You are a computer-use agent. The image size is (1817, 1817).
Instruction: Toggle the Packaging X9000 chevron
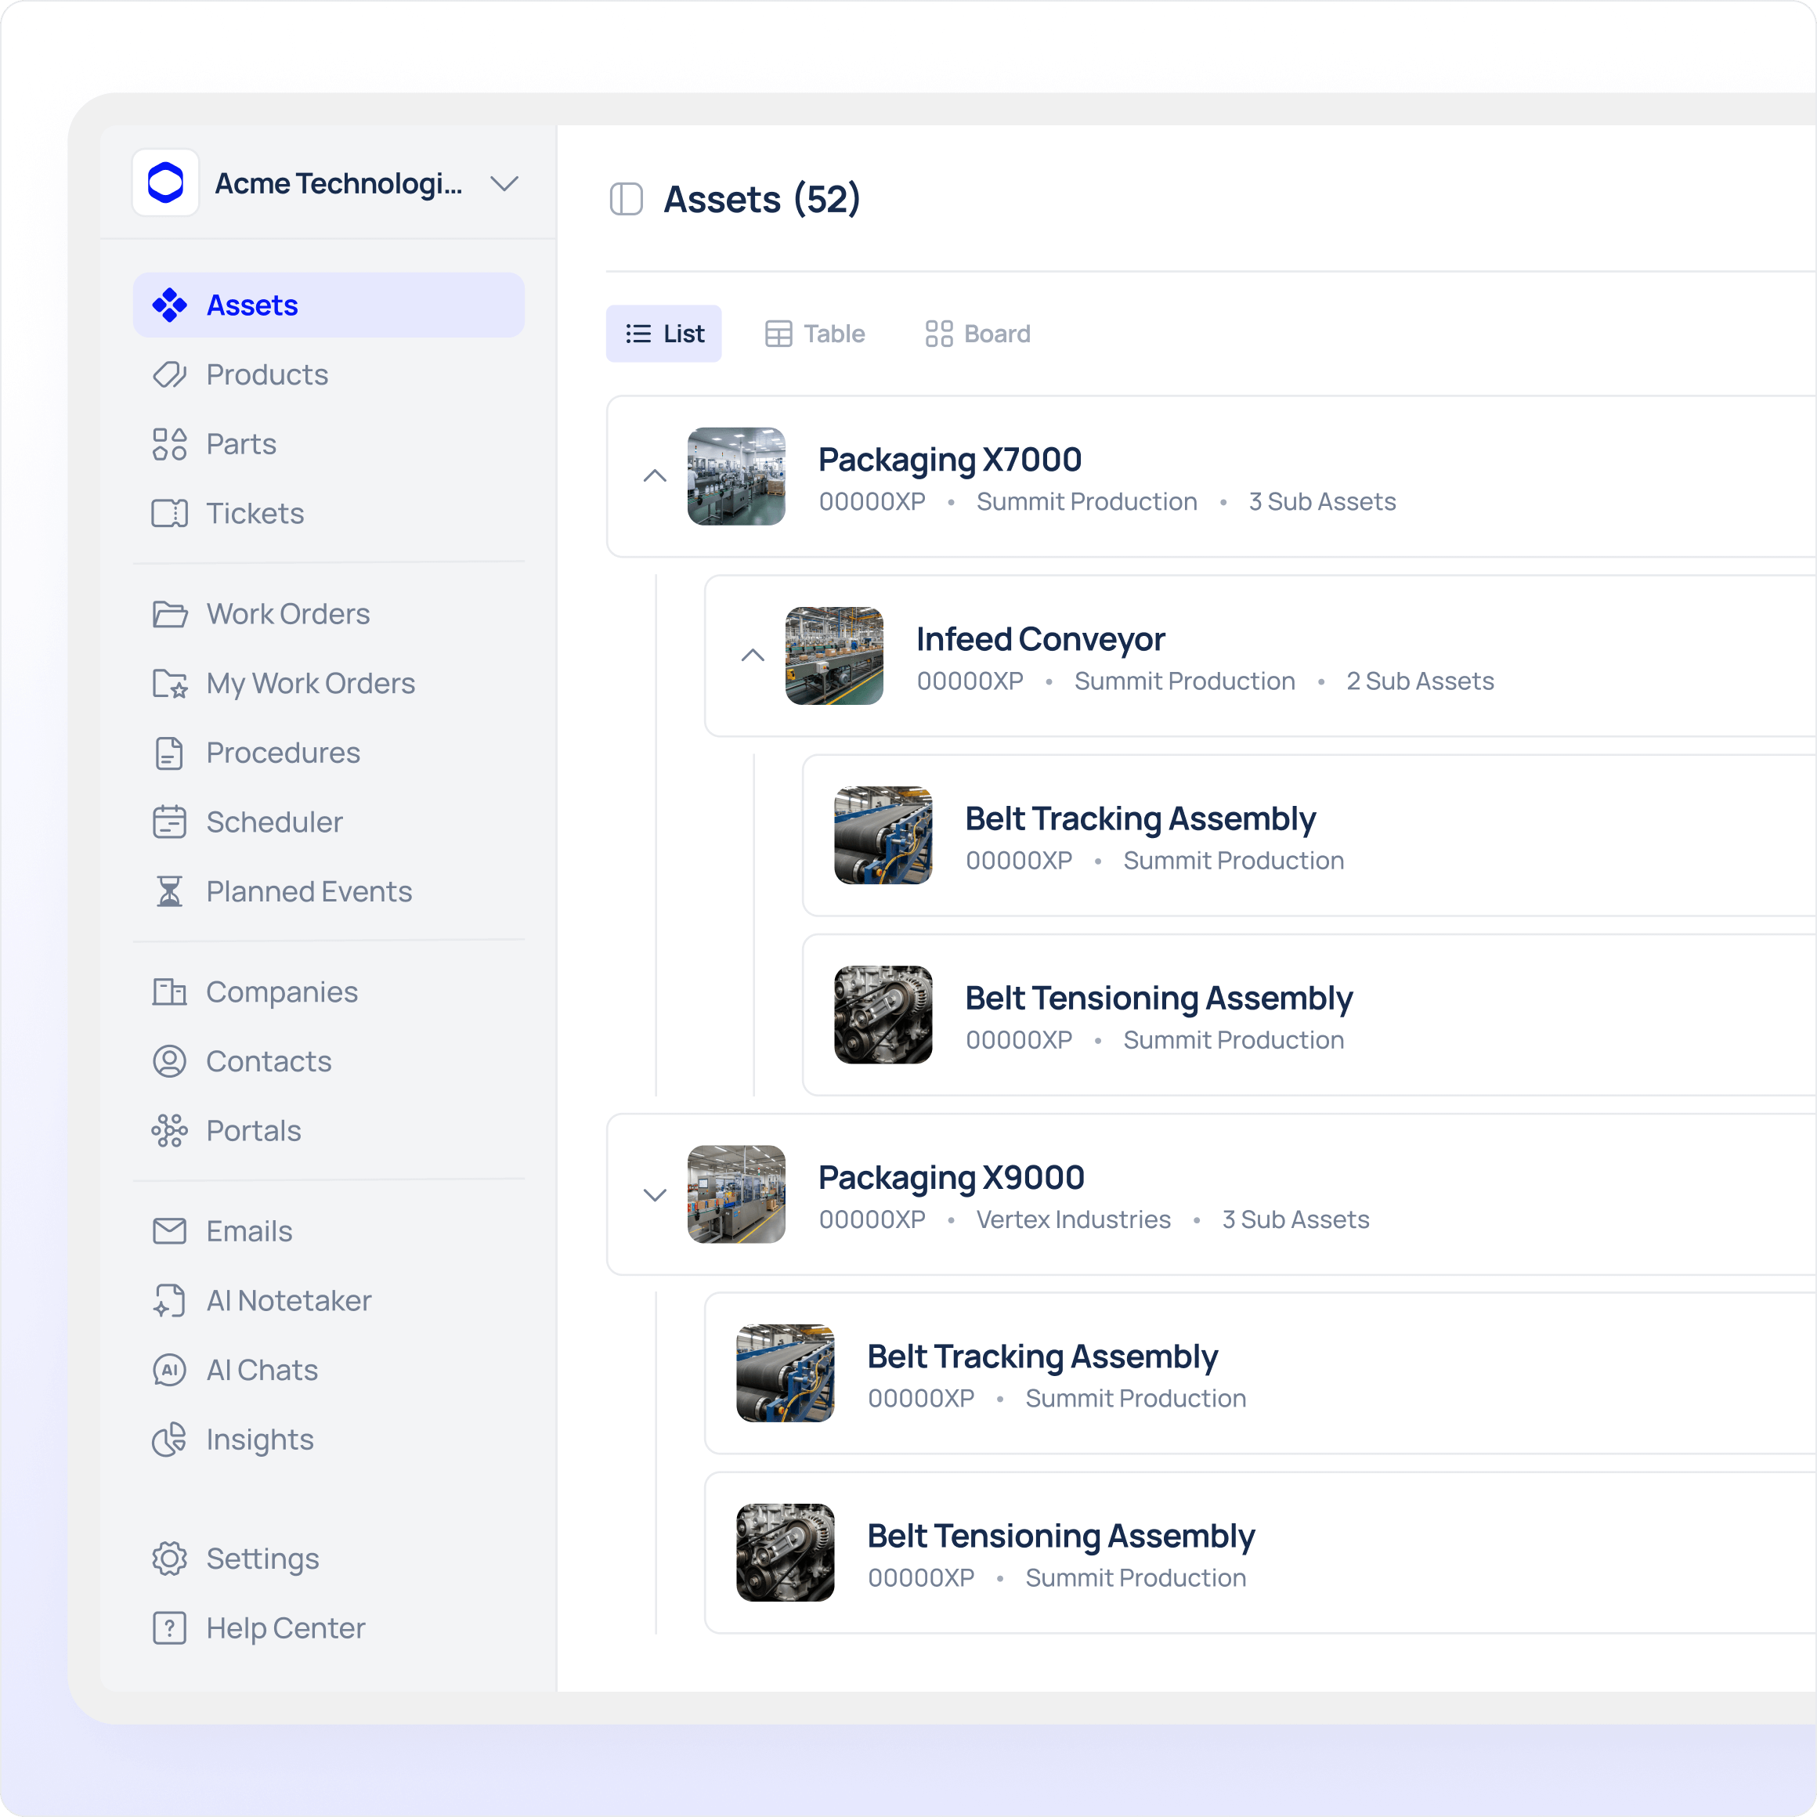[655, 1194]
